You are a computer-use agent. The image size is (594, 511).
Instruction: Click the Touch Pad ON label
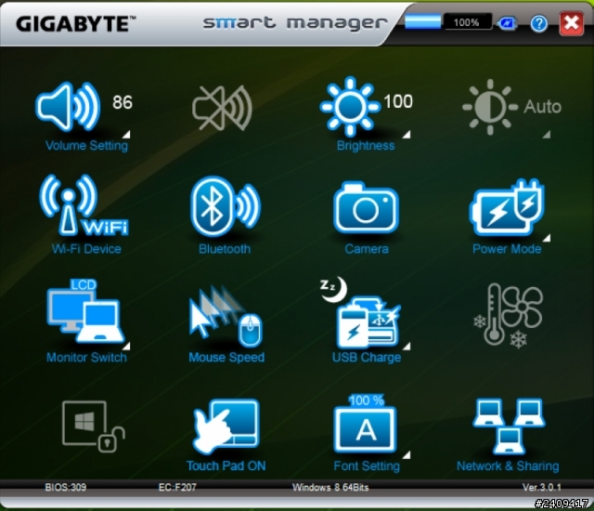point(226,465)
